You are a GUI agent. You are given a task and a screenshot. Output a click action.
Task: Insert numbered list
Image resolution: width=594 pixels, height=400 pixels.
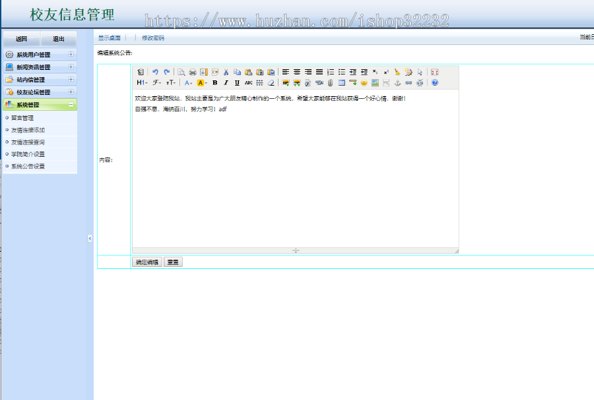[331, 72]
